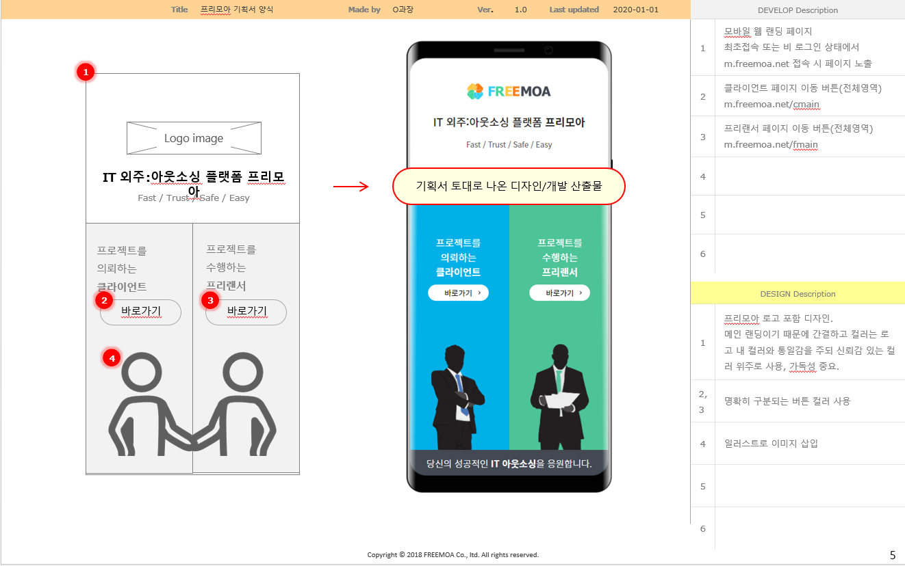The width and height of the screenshot is (905, 566).
Task: Click the Title label in the header bar
Action: [179, 10]
